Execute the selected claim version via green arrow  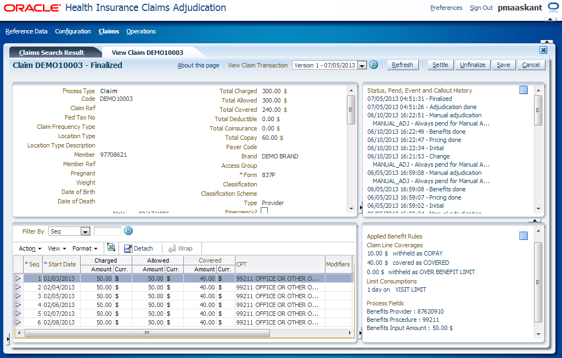[x=373, y=64]
